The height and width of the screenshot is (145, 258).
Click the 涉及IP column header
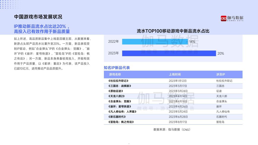pyautogui.click(x=220, y=75)
